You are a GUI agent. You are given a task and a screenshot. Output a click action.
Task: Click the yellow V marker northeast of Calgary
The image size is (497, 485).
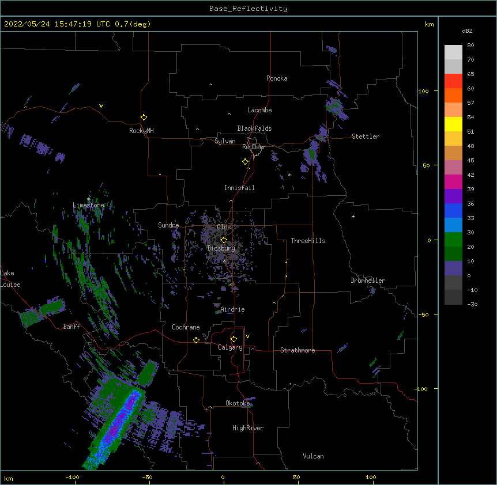coord(247,336)
